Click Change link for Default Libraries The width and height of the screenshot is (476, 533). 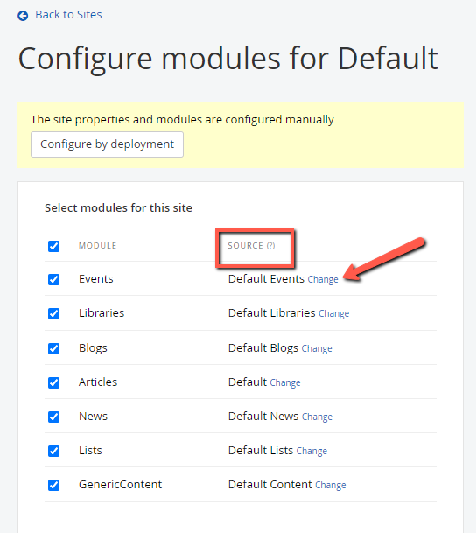[333, 313]
